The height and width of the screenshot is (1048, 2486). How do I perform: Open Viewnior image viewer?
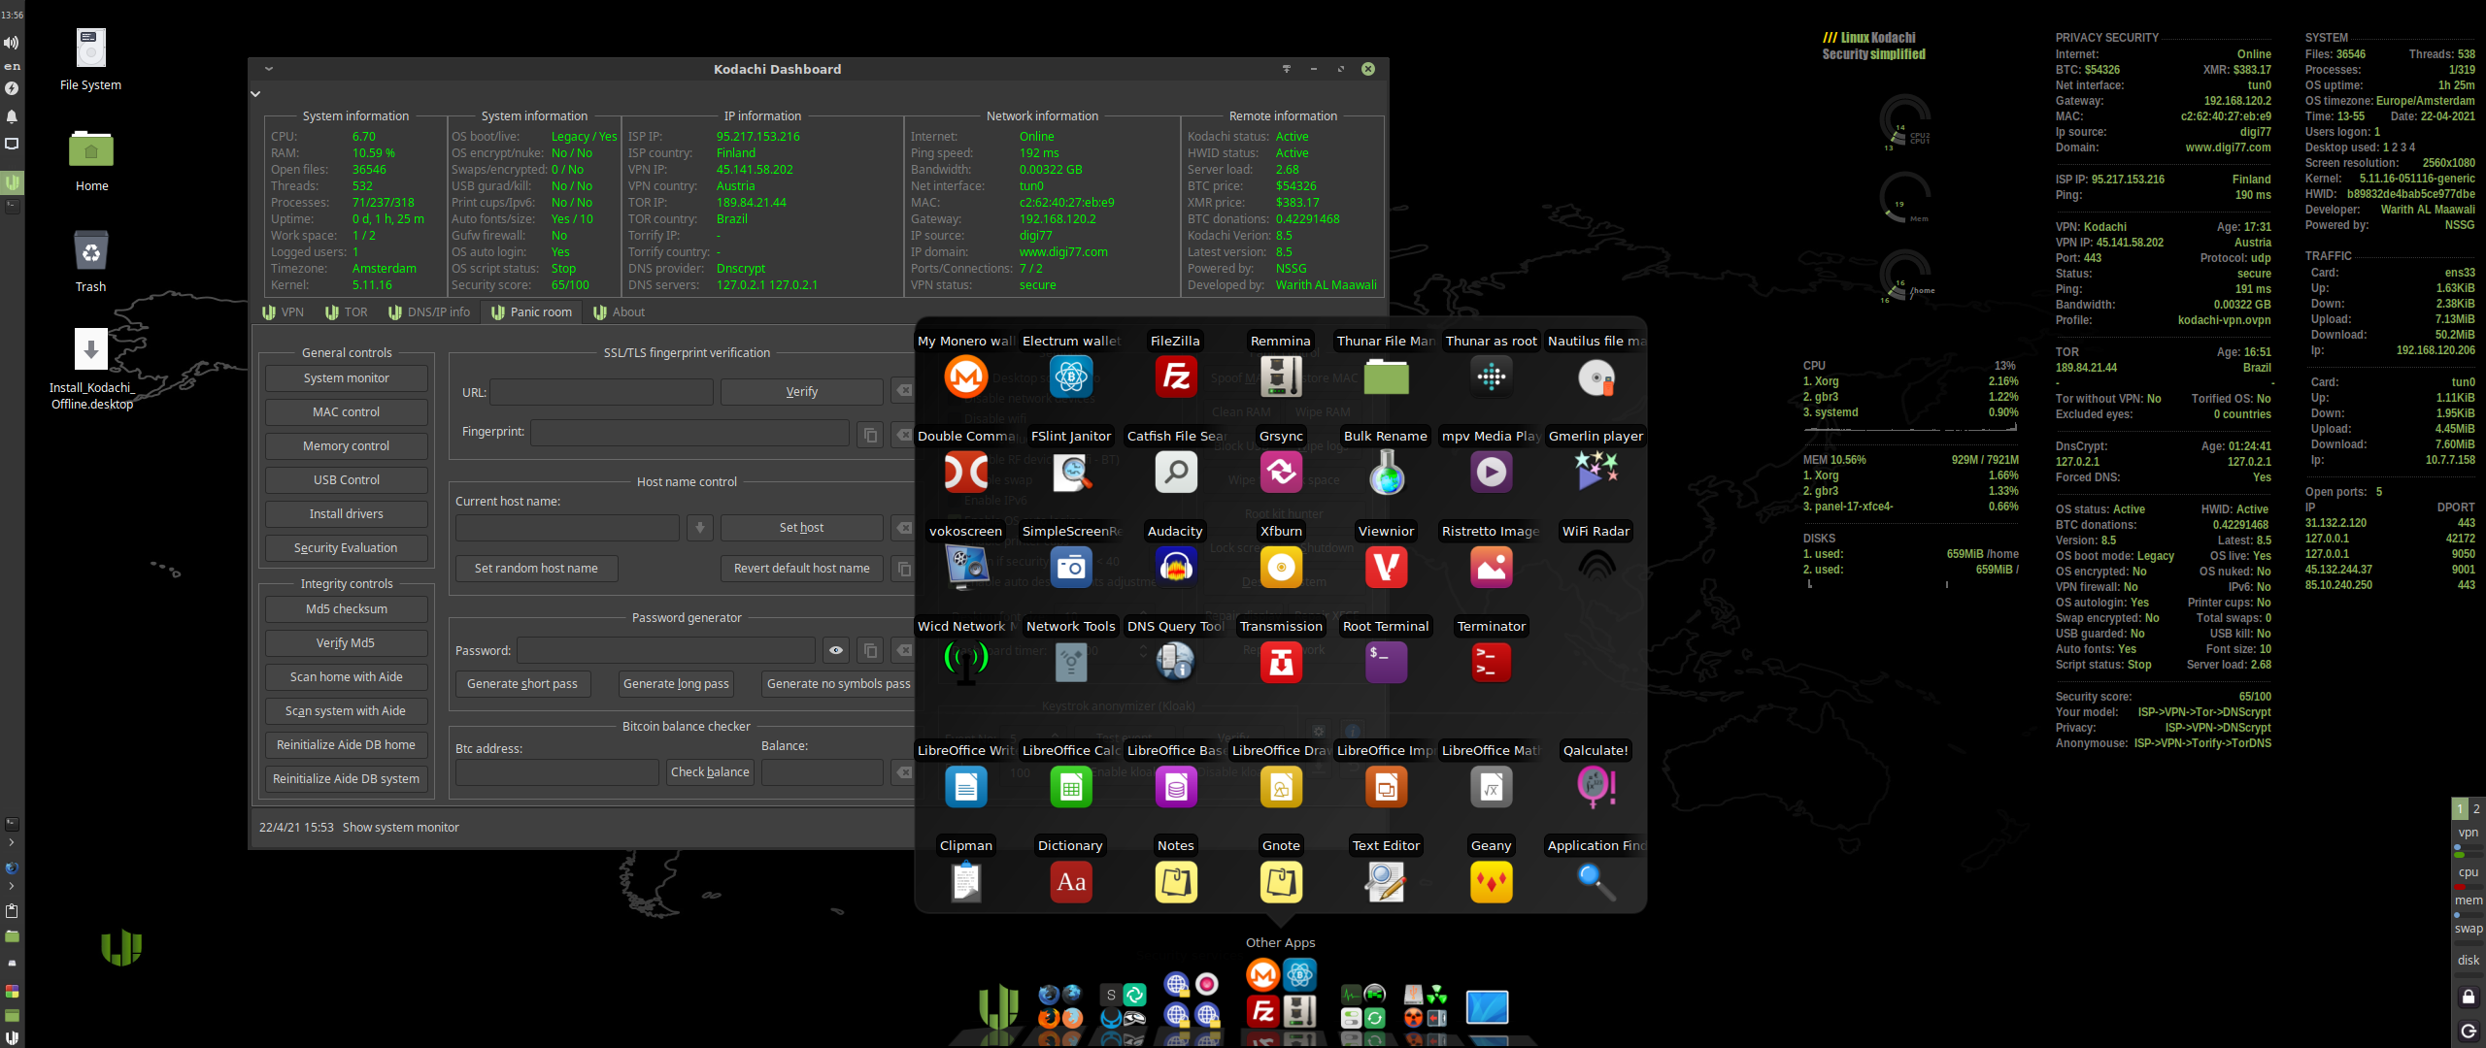click(x=1386, y=567)
